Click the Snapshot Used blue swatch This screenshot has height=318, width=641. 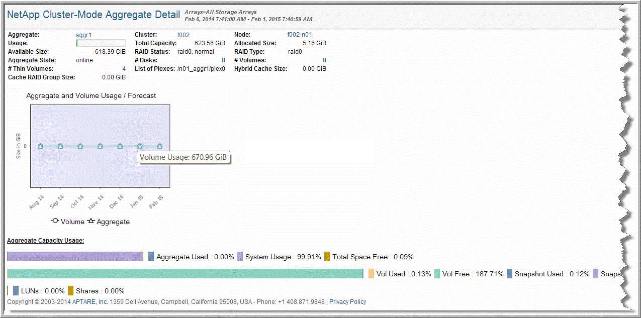click(509, 274)
